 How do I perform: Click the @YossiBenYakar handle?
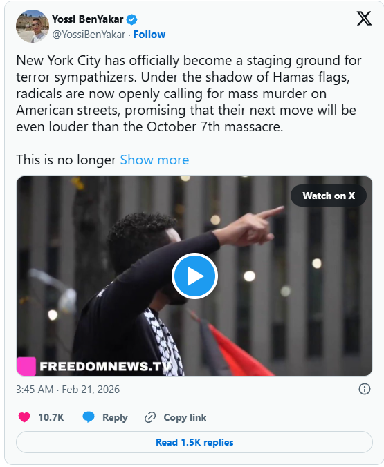(89, 35)
